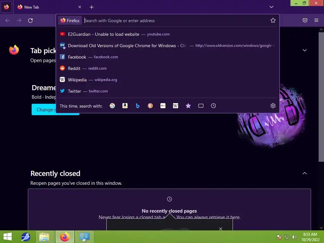Search this time with Wikipedia engine icon
324x243 pixels.
(x=175, y=106)
